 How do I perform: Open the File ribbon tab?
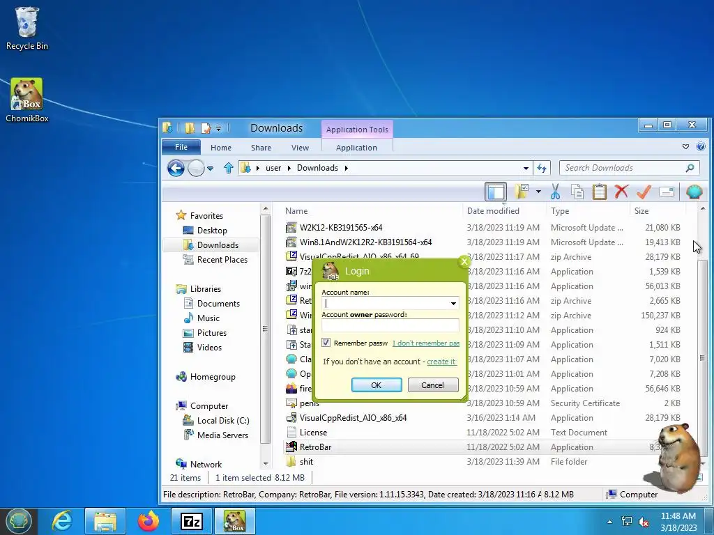(x=181, y=147)
